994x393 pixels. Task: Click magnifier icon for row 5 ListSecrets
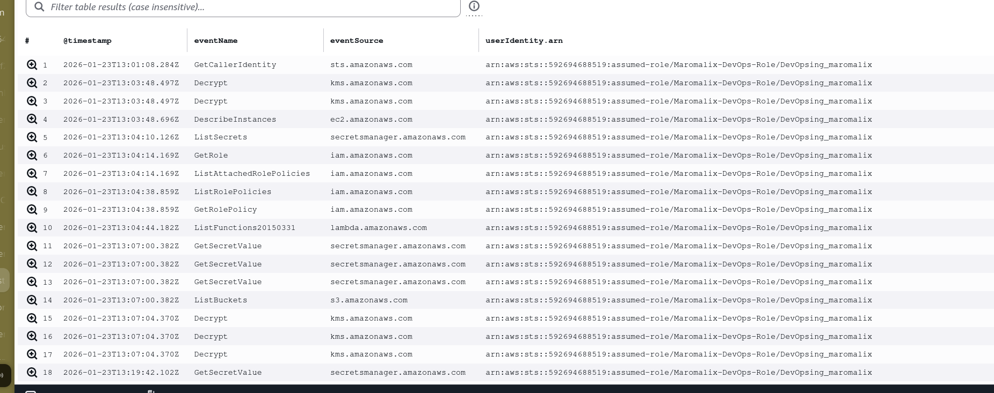(x=32, y=137)
